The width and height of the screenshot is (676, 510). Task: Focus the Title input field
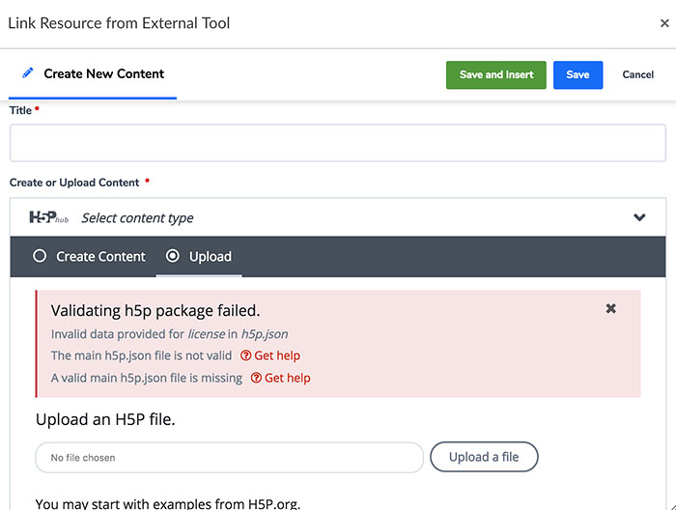click(338, 143)
